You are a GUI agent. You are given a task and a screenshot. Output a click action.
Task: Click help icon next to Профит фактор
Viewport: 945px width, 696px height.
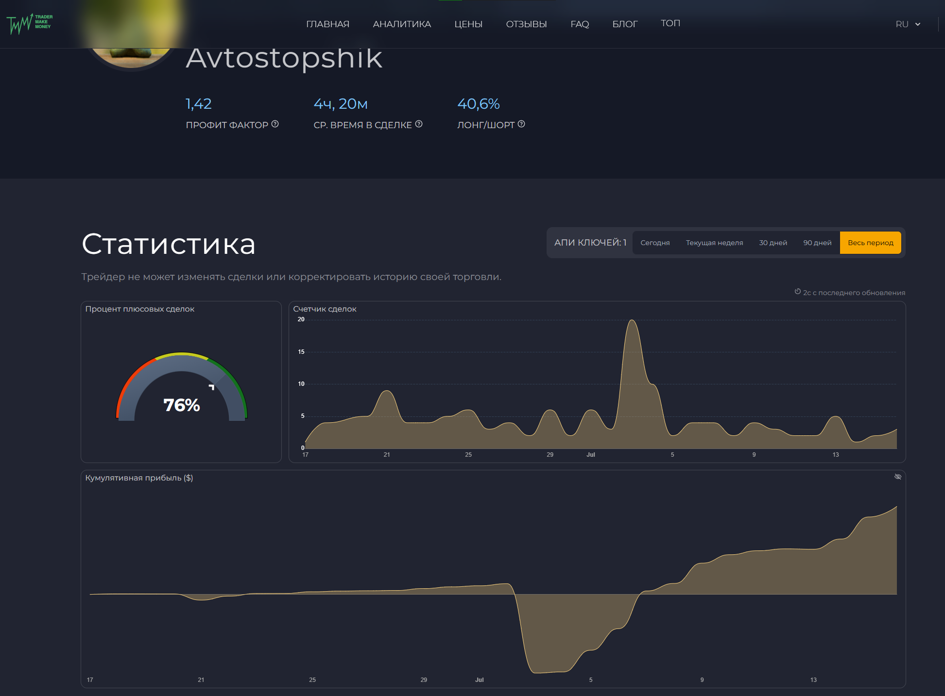275,124
